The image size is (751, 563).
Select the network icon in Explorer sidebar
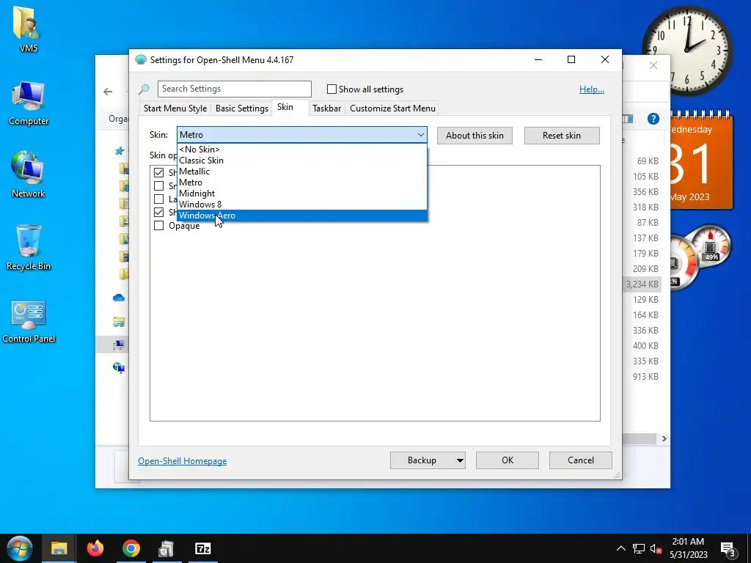pos(119,368)
